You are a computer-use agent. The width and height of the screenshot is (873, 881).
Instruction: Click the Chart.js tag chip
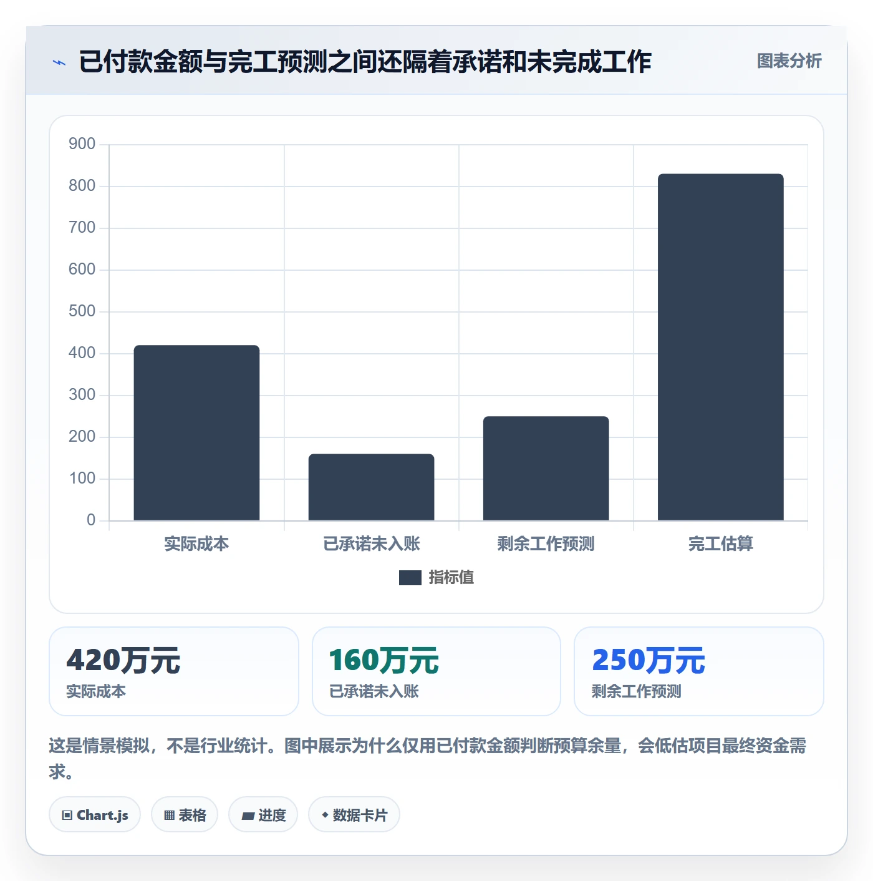point(95,815)
